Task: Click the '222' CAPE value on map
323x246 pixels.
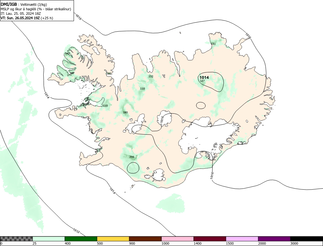Action: [109, 73]
